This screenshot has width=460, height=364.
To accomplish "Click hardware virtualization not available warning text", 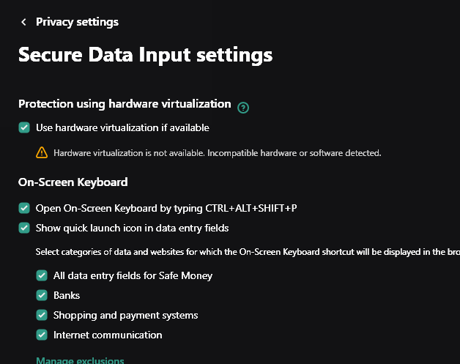I will coord(217,153).
